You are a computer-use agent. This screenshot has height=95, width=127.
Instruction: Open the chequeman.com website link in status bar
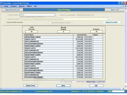[x=11, y=91]
